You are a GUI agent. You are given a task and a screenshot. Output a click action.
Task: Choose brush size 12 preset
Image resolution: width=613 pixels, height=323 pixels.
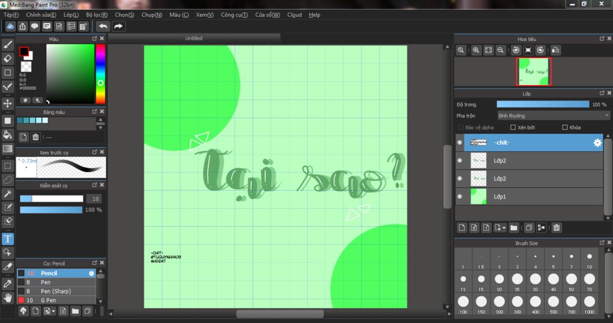[463, 282]
